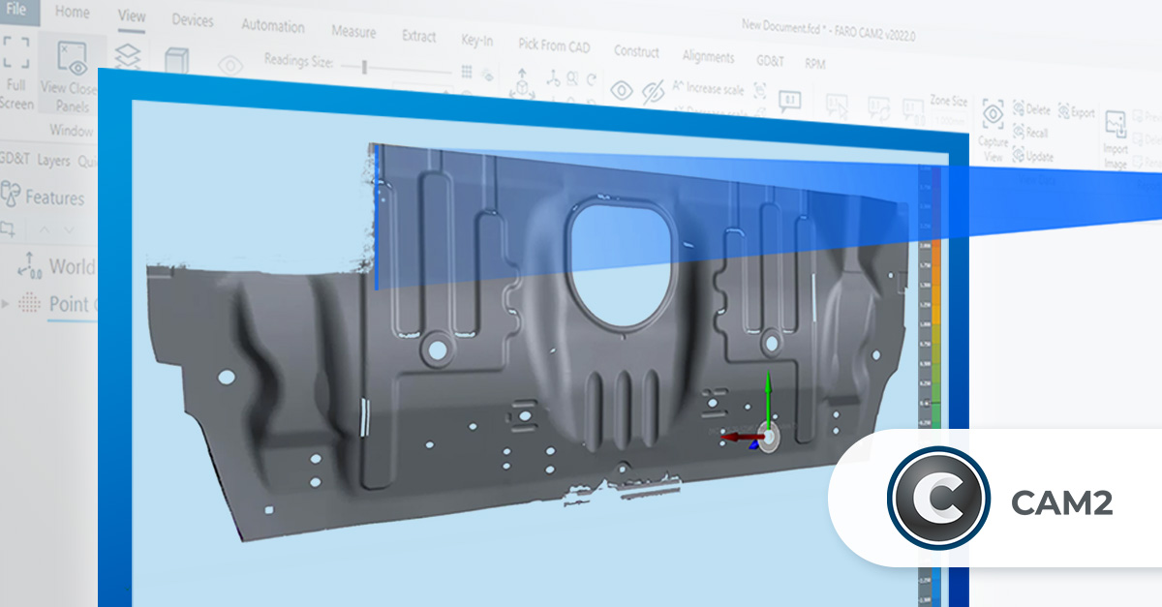Open the GD&T side panel tab
Viewport: 1162px width, 607px height.
(14, 159)
